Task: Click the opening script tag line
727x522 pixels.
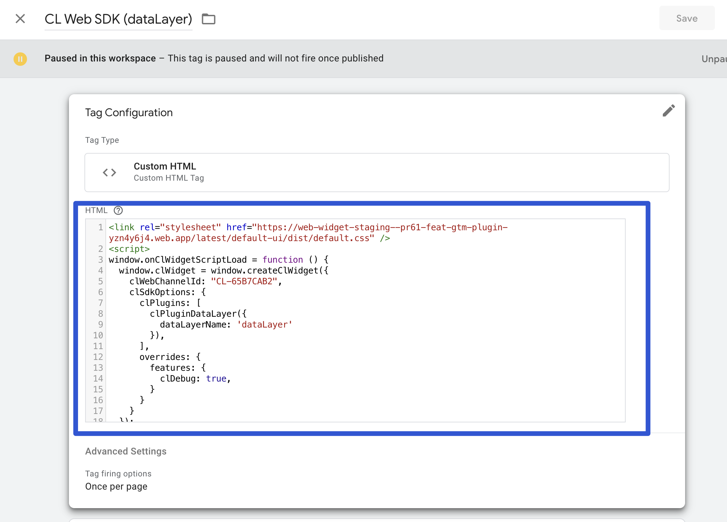Action: pyautogui.click(x=129, y=249)
